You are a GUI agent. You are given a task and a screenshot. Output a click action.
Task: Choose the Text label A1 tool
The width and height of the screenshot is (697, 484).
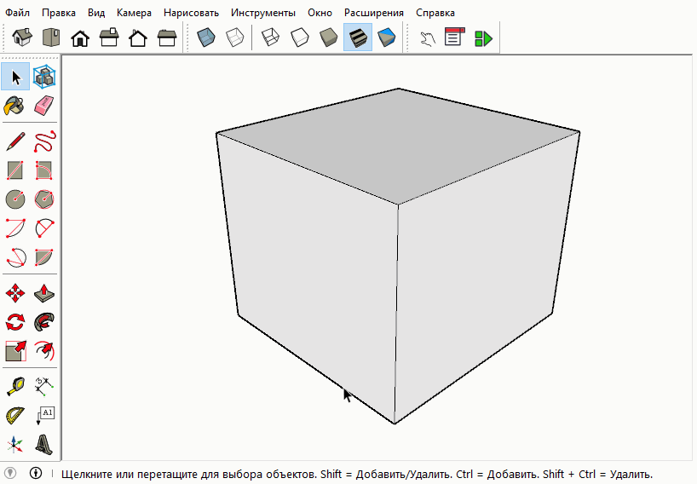tap(44, 416)
